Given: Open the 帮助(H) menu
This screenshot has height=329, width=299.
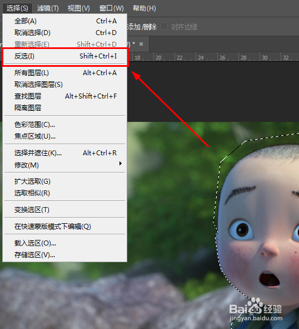Looking at the screenshot, I should [x=144, y=8].
